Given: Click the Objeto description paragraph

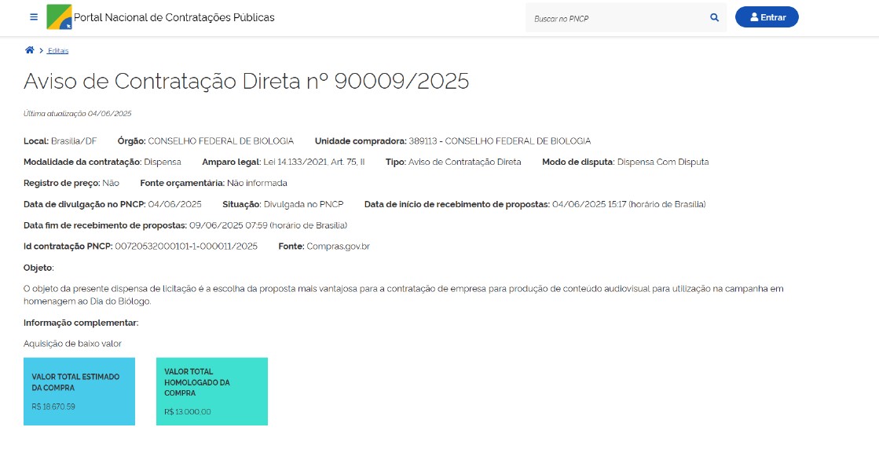Looking at the screenshot, I should click(x=403, y=295).
